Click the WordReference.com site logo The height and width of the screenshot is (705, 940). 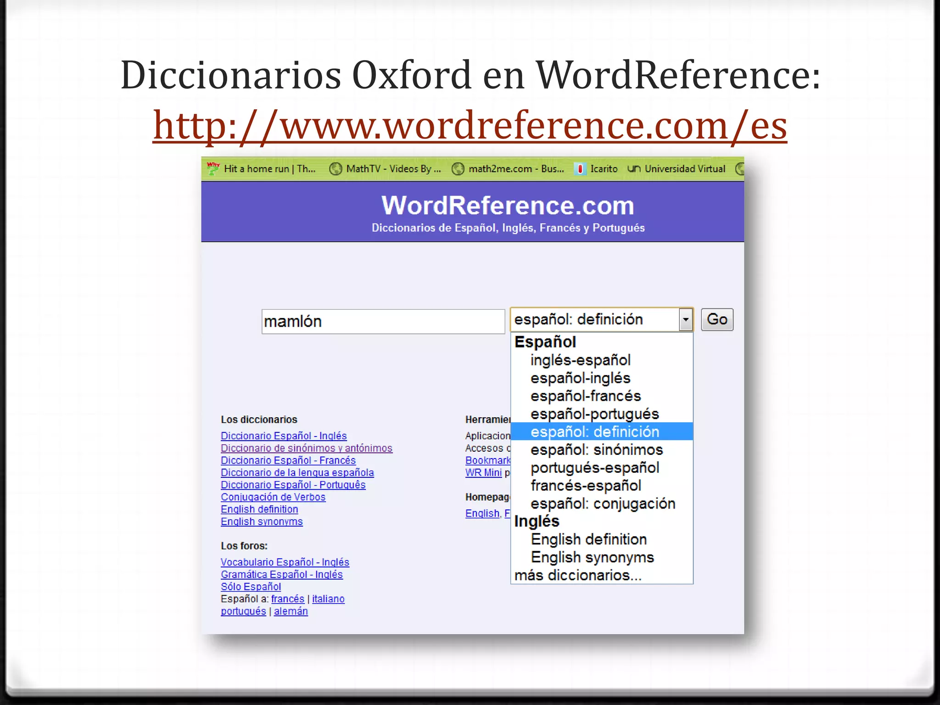[x=508, y=206]
